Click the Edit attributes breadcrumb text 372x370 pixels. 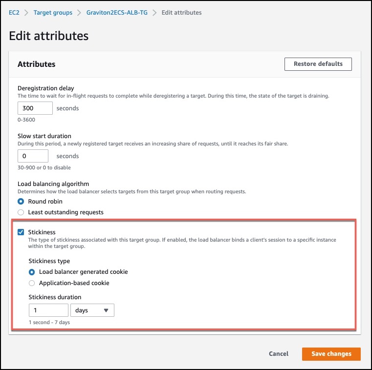(x=181, y=13)
